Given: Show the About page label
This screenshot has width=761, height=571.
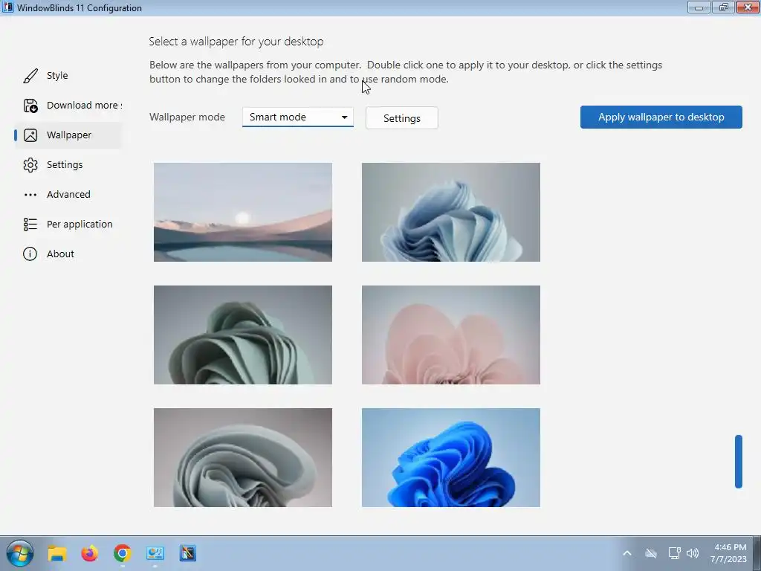Looking at the screenshot, I should (x=60, y=254).
